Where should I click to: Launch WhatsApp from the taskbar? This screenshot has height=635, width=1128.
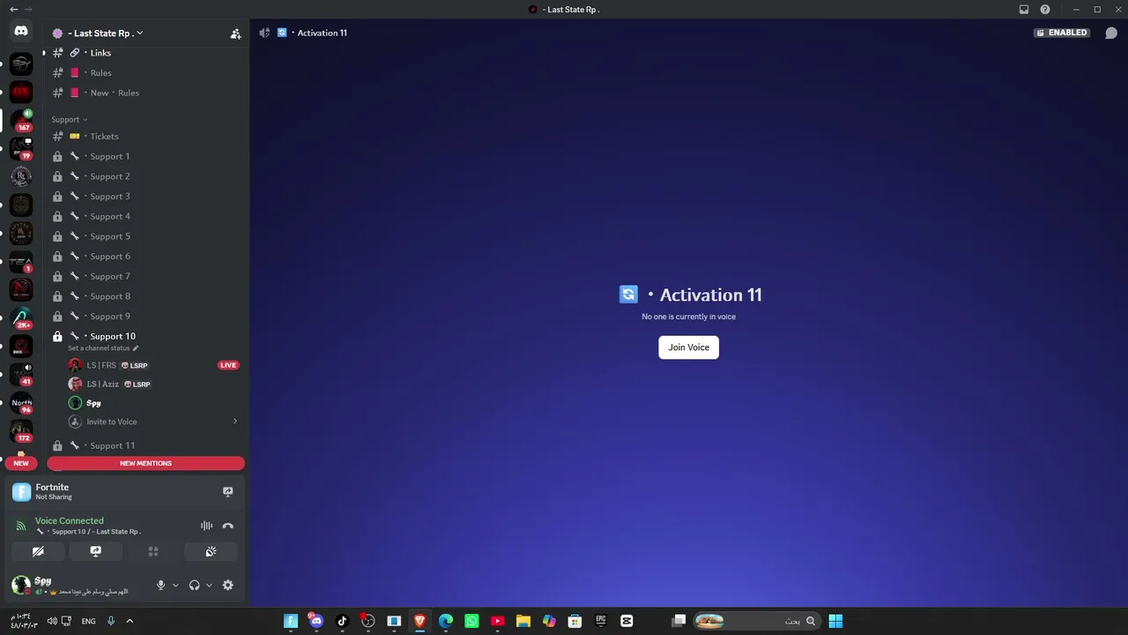click(x=471, y=621)
